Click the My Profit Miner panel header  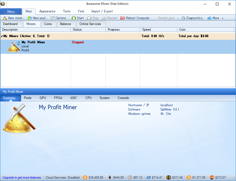click(x=118, y=92)
